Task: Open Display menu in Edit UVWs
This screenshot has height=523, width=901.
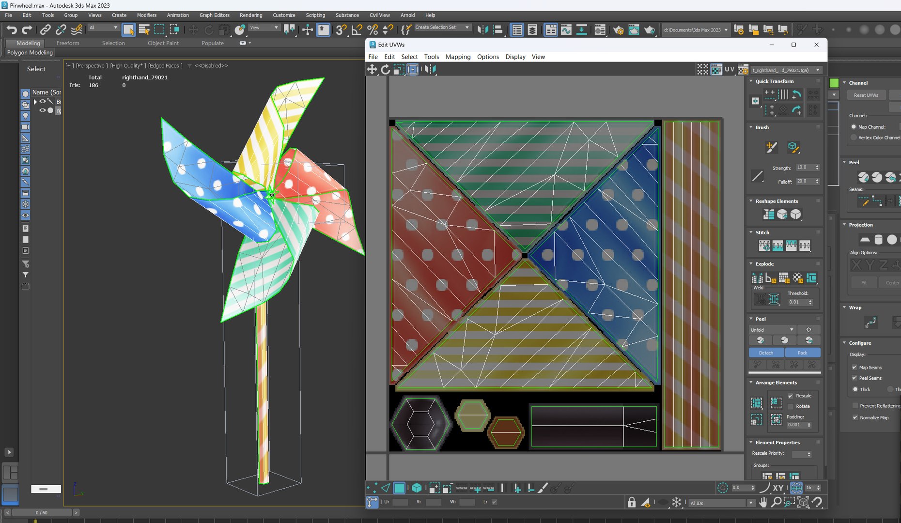Action: (x=515, y=57)
